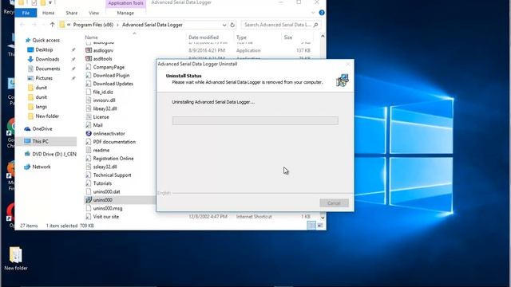Expand the ribbon with the chevron arrow
The image size is (511, 287).
click(313, 13)
